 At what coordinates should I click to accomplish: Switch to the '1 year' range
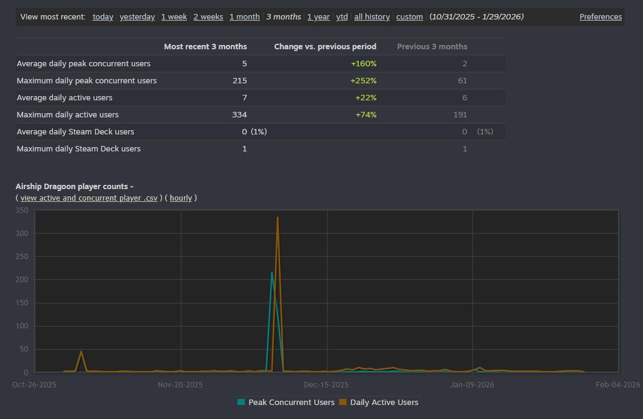pos(318,17)
